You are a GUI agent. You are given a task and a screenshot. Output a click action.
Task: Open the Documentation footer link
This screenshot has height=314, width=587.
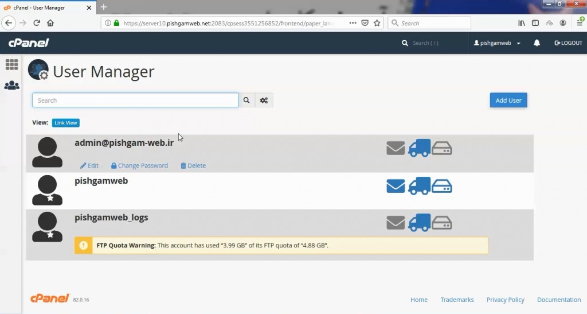[559, 300]
